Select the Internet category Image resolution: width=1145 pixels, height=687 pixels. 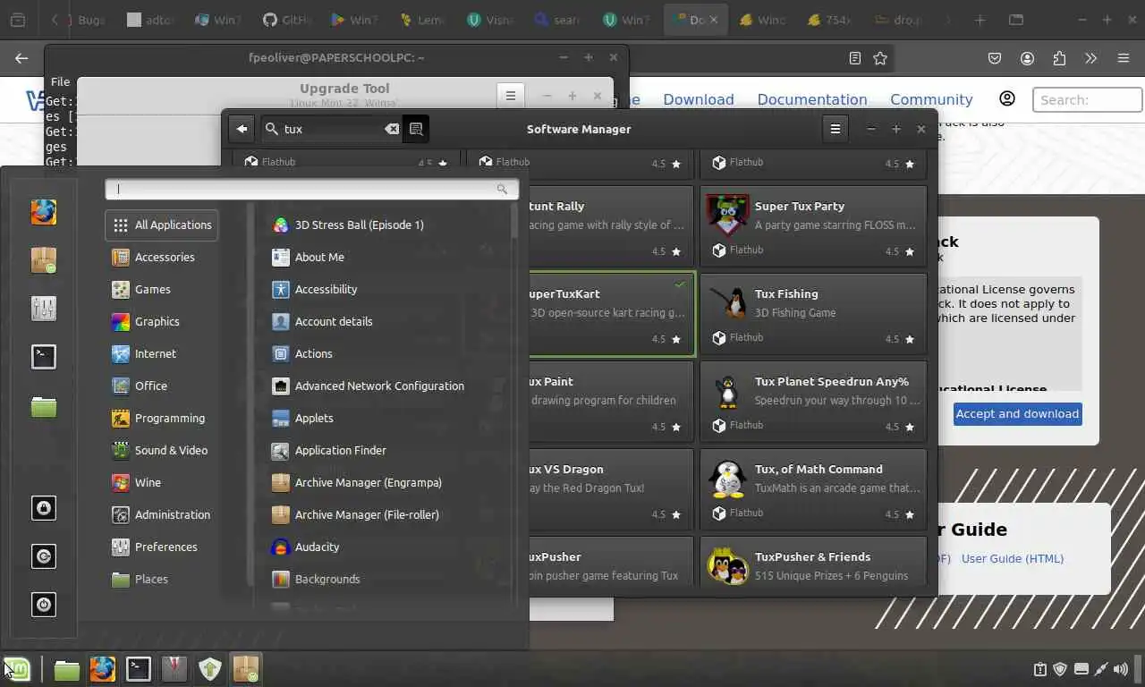[x=161, y=353]
